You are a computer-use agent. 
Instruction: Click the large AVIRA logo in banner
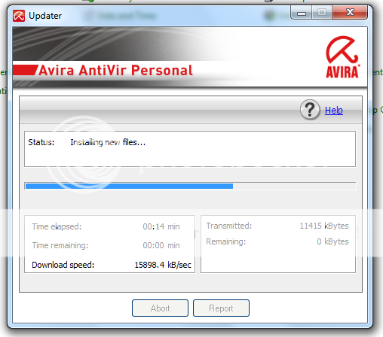pyautogui.click(x=342, y=57)
